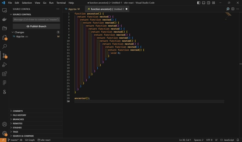Customize layout icon in title bar
This screenshot has width=242, height=142.
(214, 3)
